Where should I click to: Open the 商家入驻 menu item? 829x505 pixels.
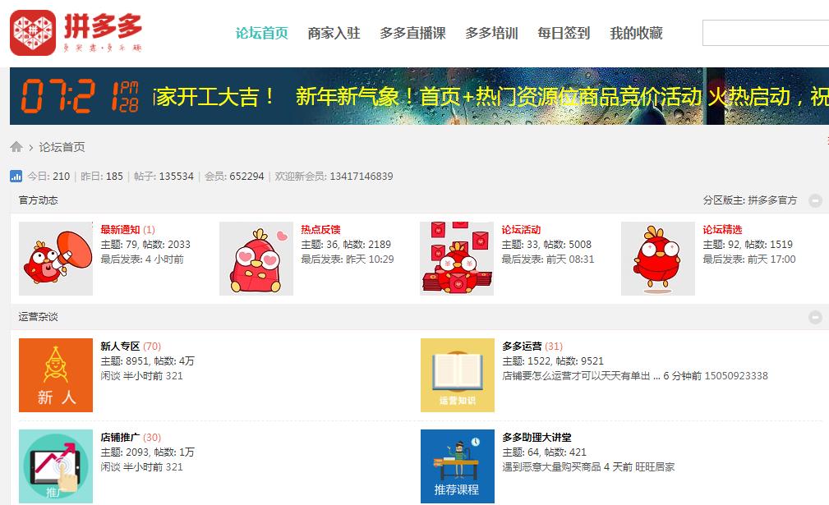[x=334, y=34]
